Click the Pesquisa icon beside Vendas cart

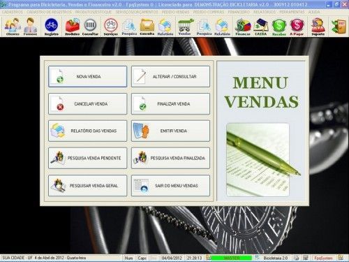tap(204, 27)
